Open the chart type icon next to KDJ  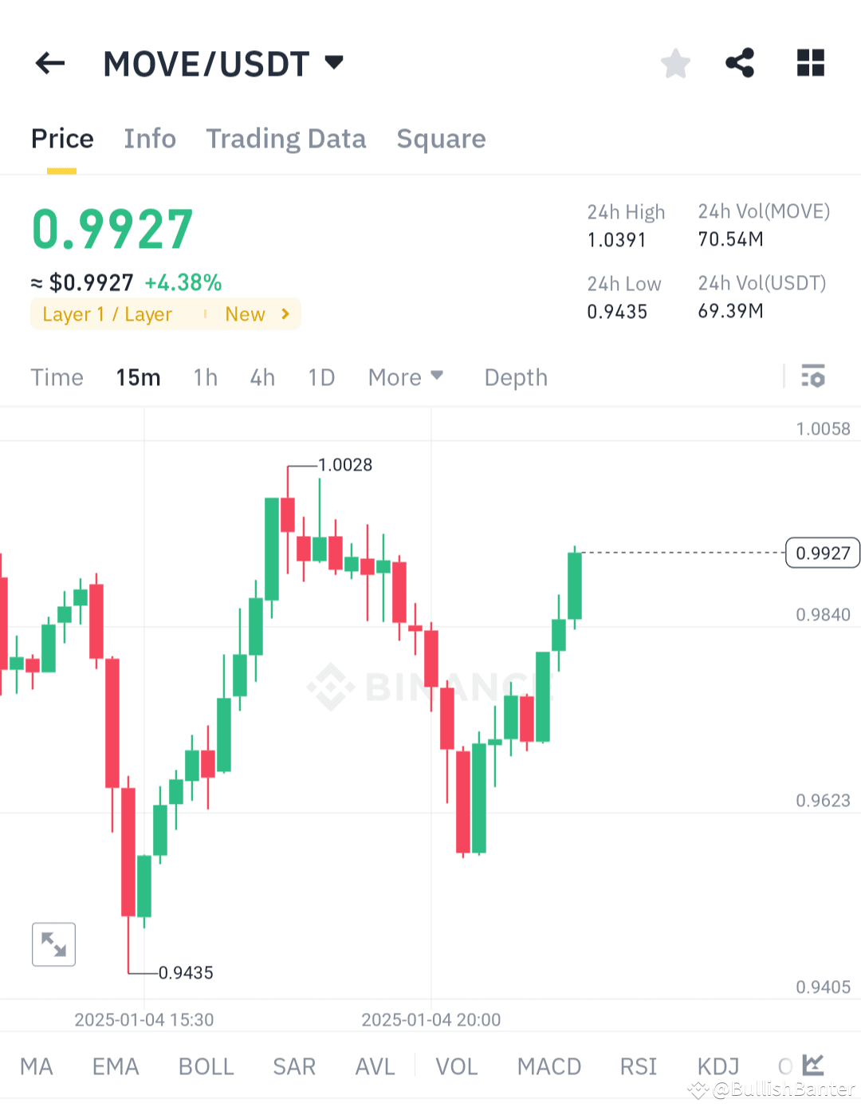coord(812,1065)
